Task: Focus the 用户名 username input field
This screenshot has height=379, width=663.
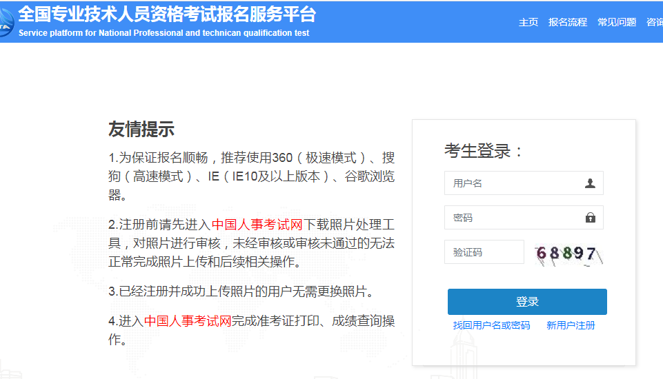Action: (524, 183)
